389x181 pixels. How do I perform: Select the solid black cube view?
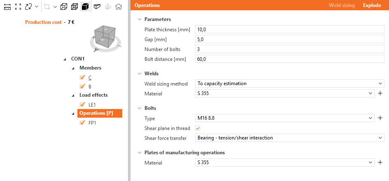point(85,7)
